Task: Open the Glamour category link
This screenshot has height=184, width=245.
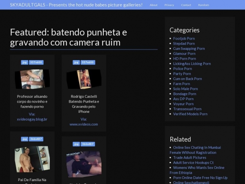Action: click(x=184, y=54)
